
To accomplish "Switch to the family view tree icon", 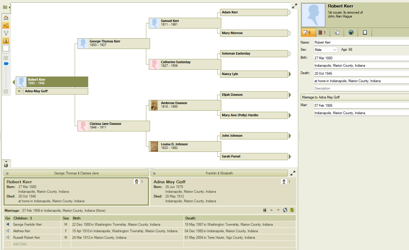I will (6, 33).
